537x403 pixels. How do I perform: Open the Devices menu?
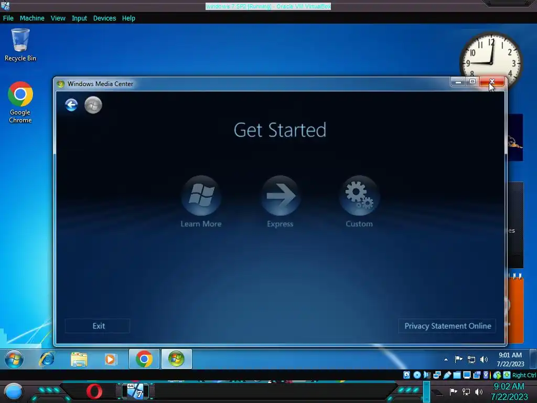click(x=104, y=18)
